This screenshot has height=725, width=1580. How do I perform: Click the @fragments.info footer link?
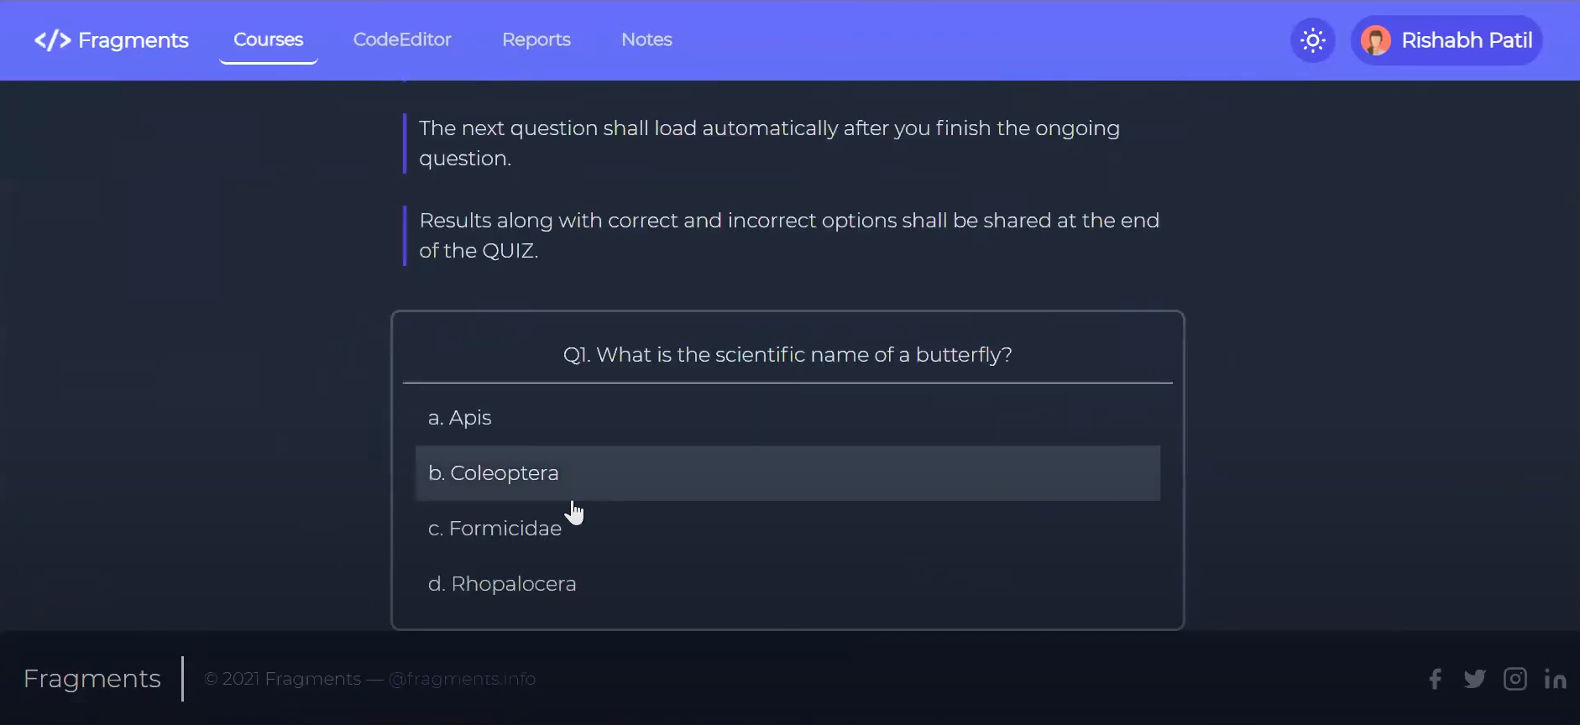462,679
